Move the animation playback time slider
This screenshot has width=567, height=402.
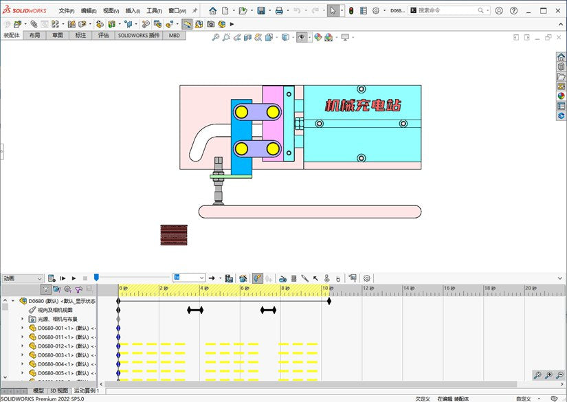click(96, 278)
